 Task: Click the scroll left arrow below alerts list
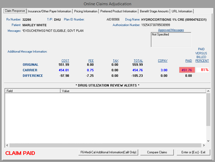point(7,145)
